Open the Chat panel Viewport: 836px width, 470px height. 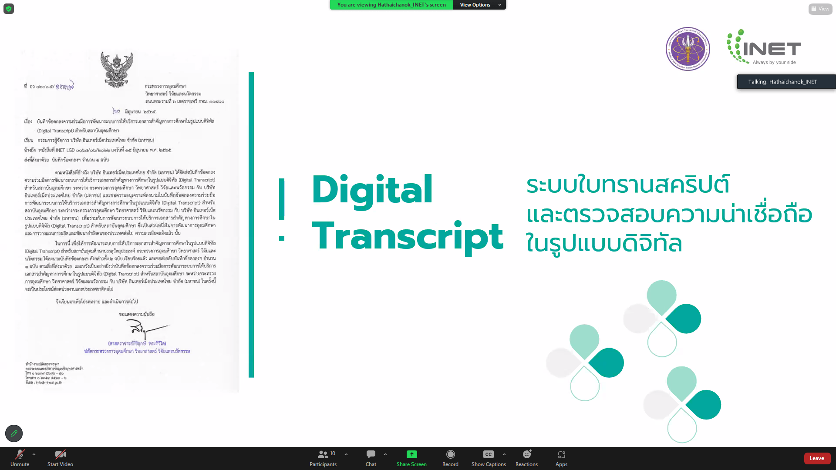(x=371, y=458)
